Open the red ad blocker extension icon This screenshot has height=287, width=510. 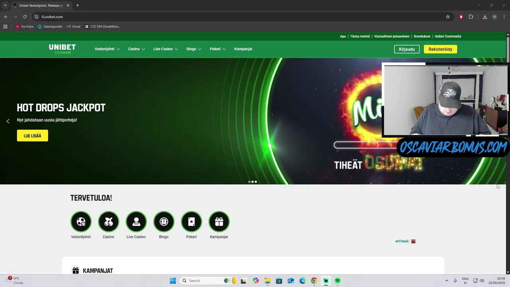coord(461,17)
